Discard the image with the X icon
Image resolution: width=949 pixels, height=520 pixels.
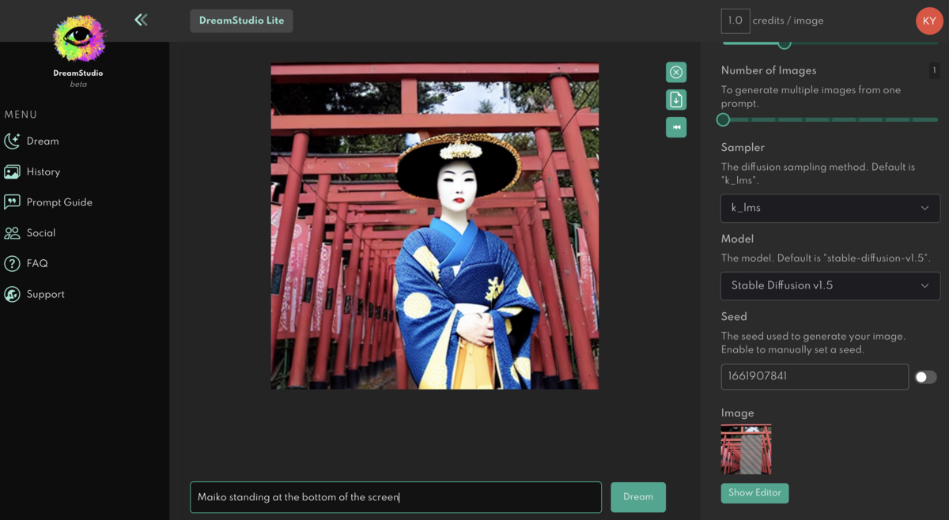point(676,72)
